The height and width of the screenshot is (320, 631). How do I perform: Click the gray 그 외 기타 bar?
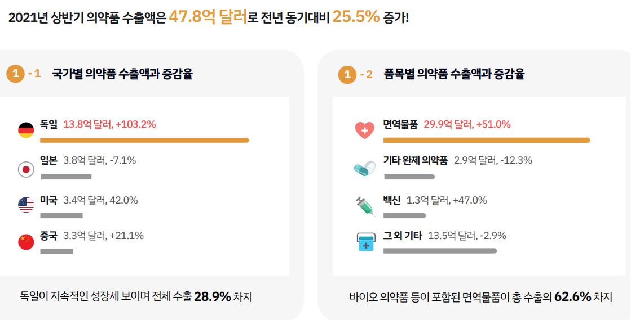(440, 251)
